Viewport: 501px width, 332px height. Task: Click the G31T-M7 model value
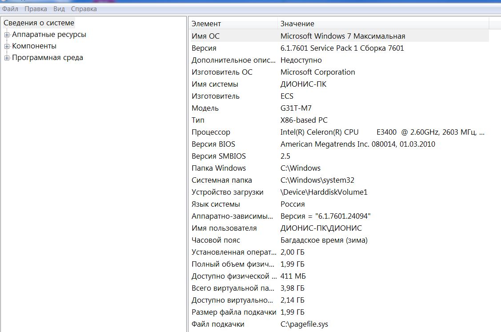296,108
